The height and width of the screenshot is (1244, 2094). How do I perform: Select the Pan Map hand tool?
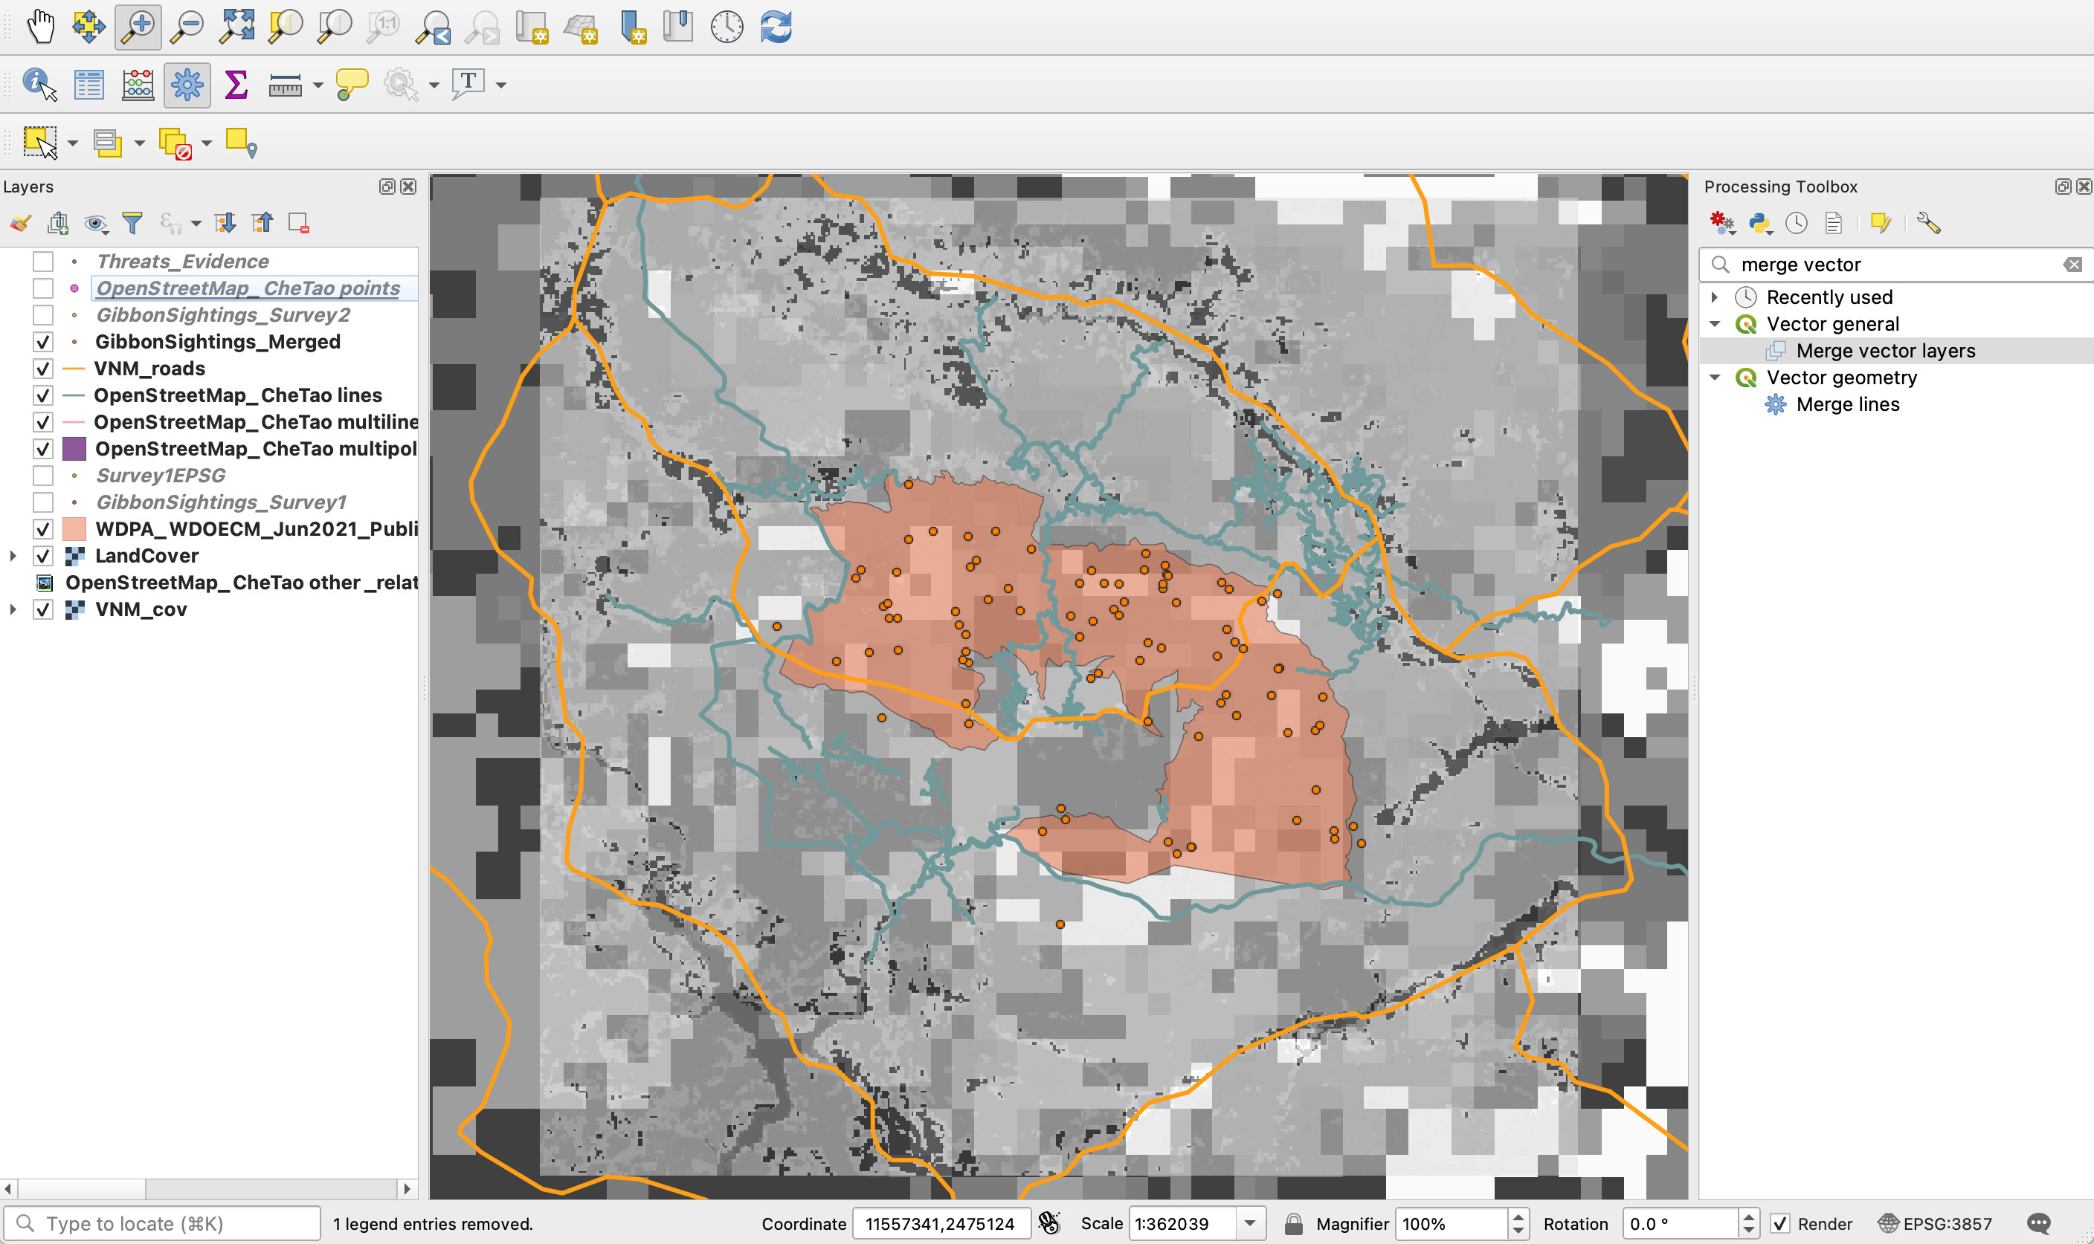[39, 27]
